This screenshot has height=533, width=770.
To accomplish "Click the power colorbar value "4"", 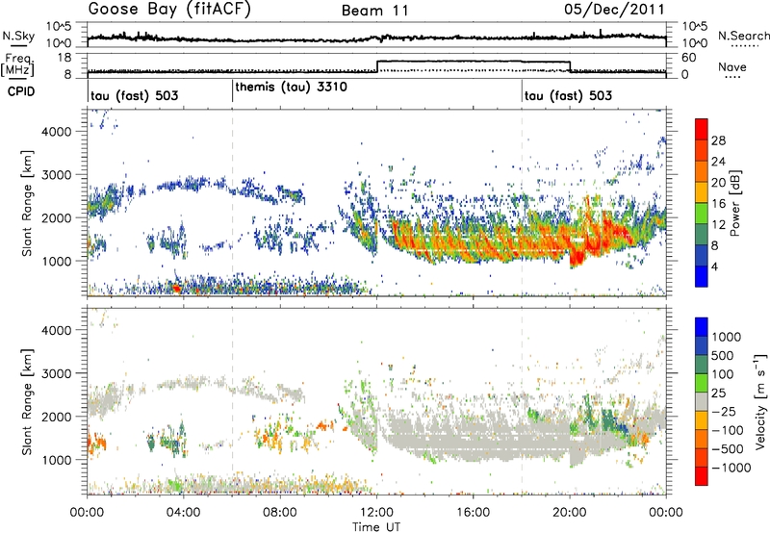I will [x=714, y=267].
